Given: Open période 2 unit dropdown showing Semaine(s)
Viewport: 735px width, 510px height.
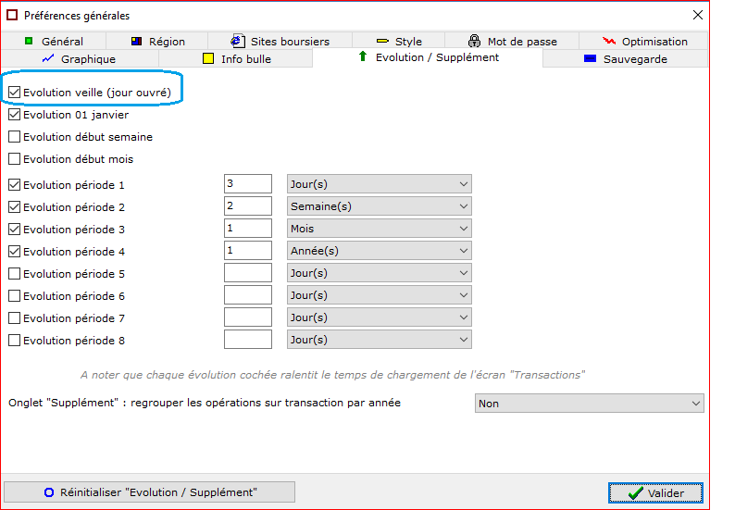Looking at the screenshot, I should coord(380,206).
